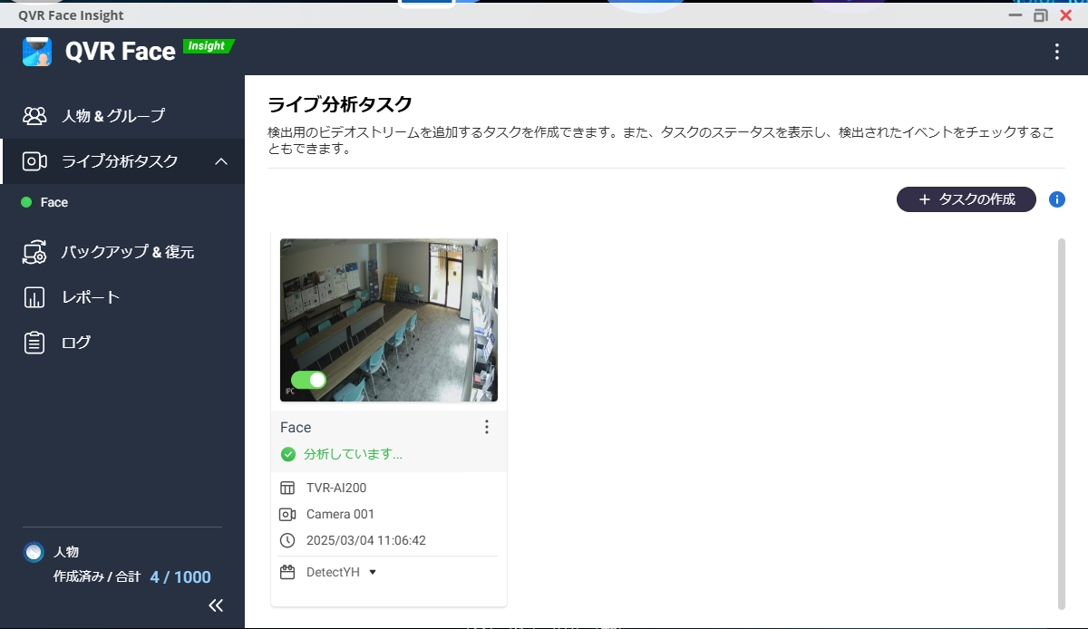This screenshot has height=629, width=1088.
Task: Click the 分析しています... status text
Action: click(x=354, y=454)
